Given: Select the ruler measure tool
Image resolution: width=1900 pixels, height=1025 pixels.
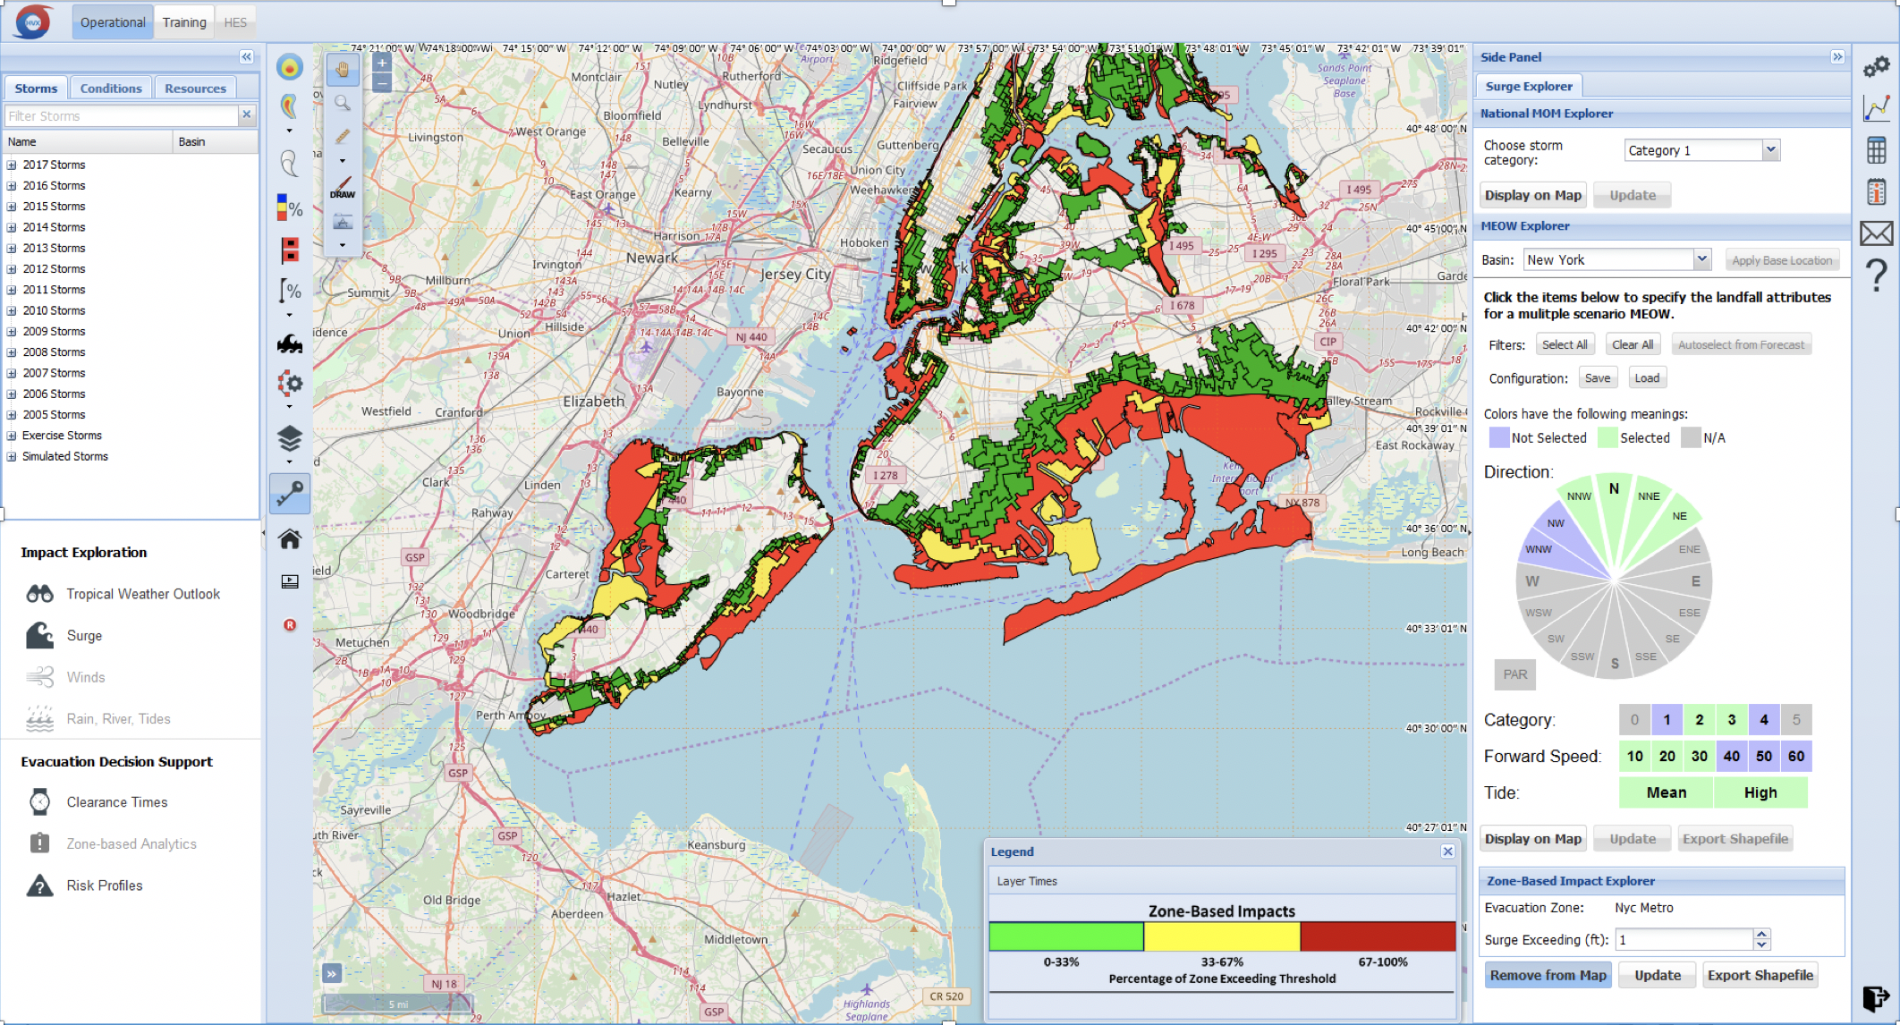Looking at the screenshot, I should pos(343,136).
